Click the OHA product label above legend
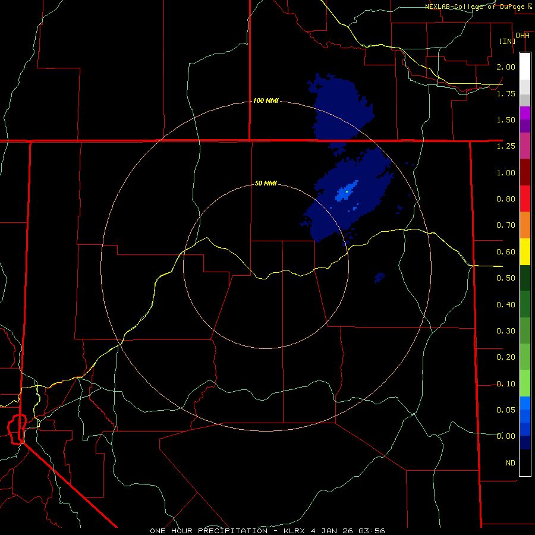The height and width of the screenshot is (535, 535). click(523, 36)
